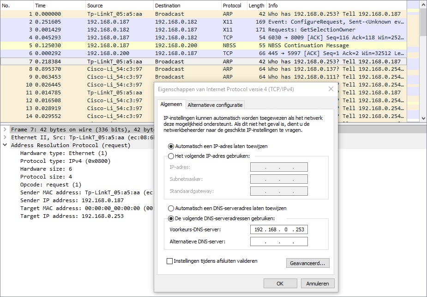
Task: Sort packets by the No. column header
Action: pyautogui.click(x=17, y=6)
